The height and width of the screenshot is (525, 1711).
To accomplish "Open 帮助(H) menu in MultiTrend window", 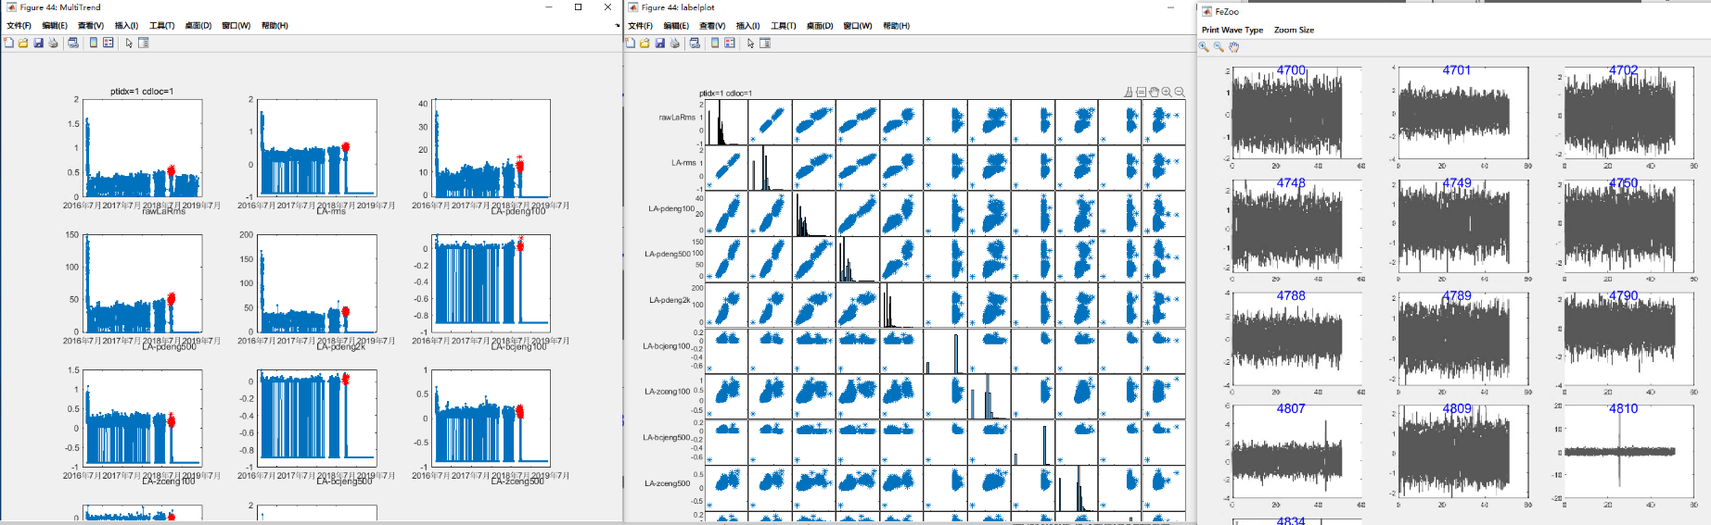I will point(275,26).
